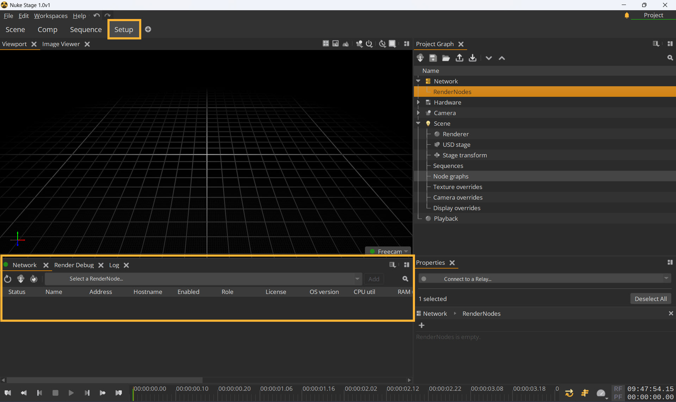Collapse the Scene tree node
The width and height of the screenshot is (676, 402).
pyautogui.click(x=418, y=124)
